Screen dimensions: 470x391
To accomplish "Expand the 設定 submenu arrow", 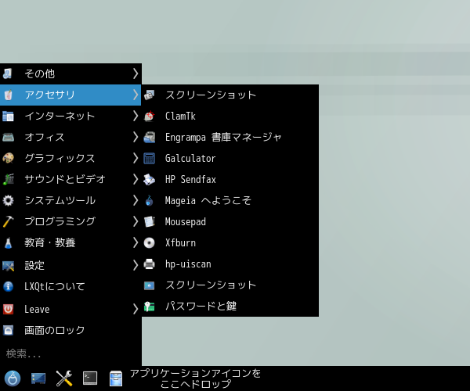I will tap(136, 265).
